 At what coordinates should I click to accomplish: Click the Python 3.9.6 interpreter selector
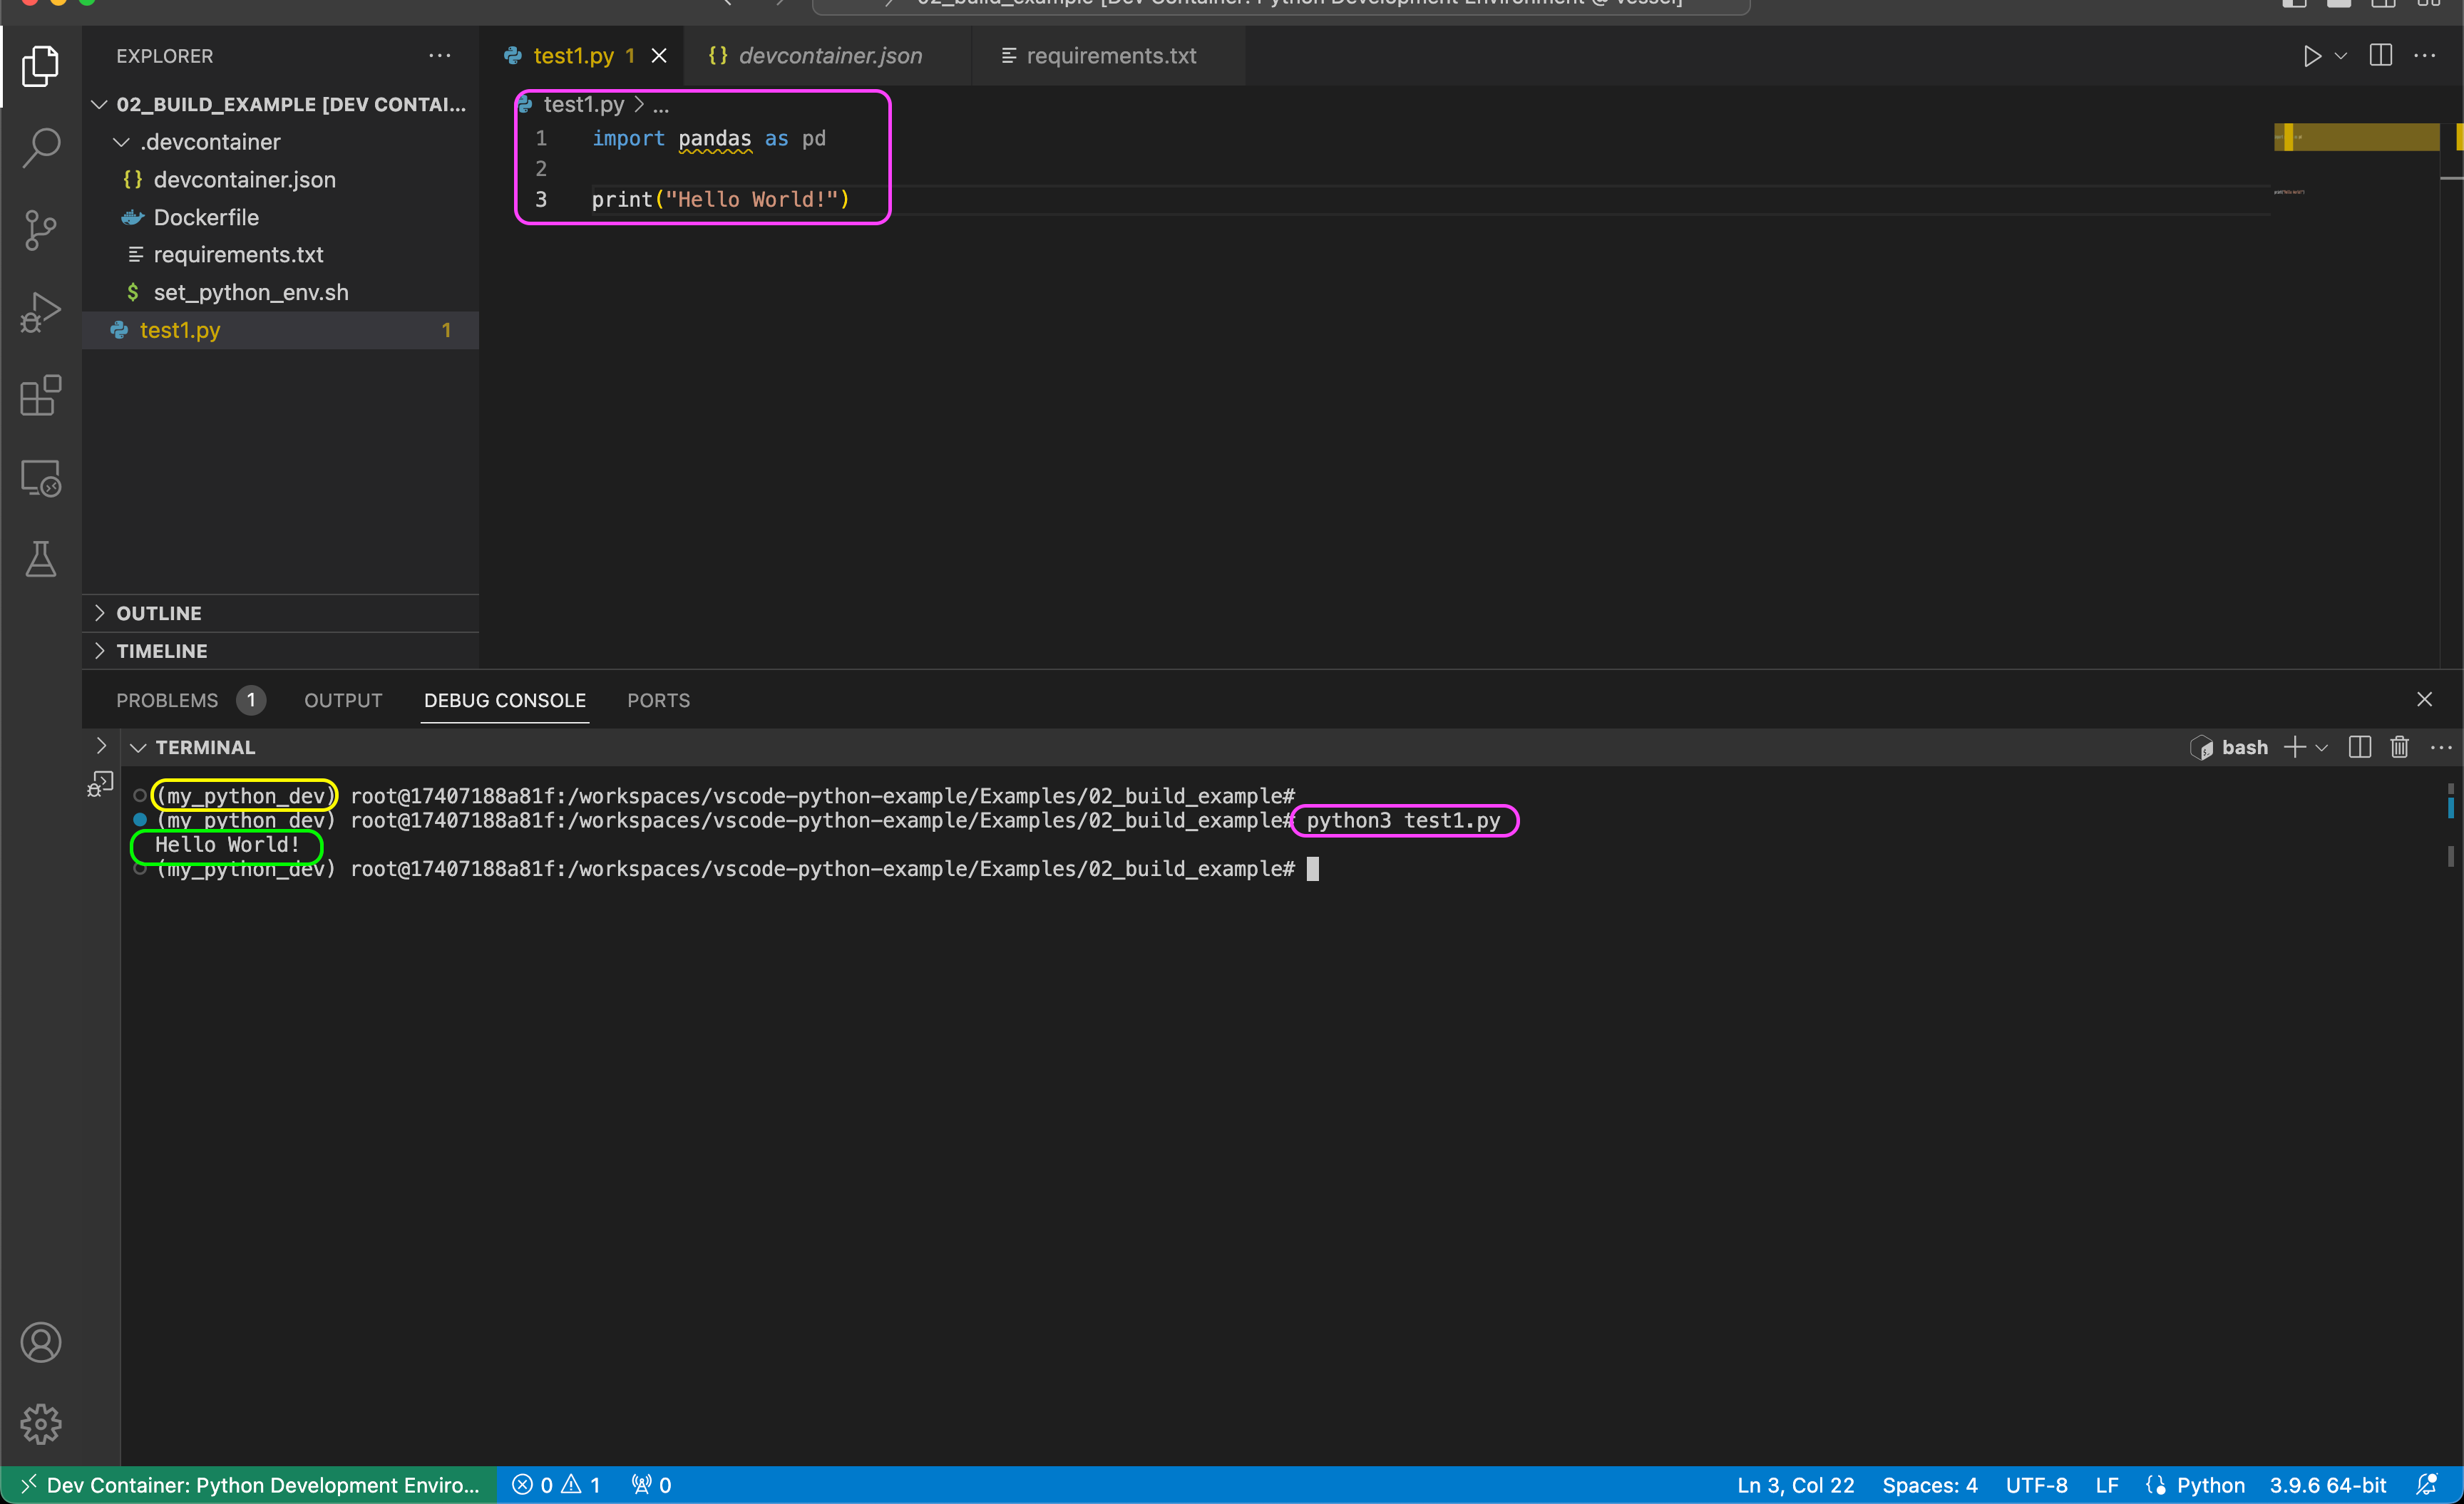2327,1485
